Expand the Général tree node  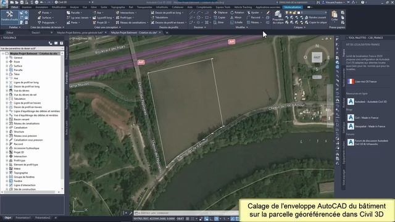click(x=7, y=57)
